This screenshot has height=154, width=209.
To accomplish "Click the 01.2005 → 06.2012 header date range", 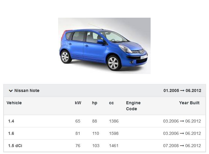I will [182, 91].
